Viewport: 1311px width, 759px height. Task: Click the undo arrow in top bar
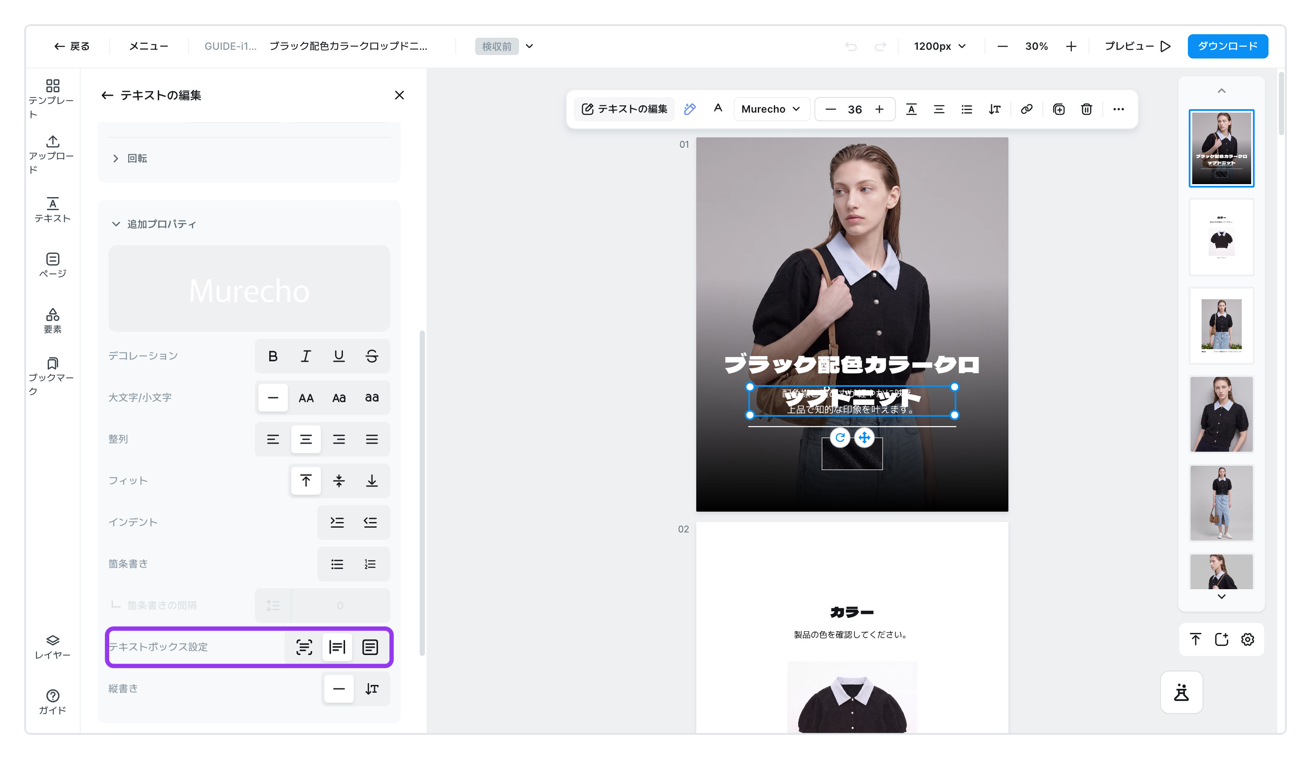click(851, 46)
